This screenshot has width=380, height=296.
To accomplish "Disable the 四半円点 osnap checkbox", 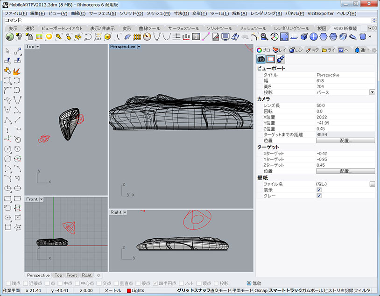I will click(155, 283).
